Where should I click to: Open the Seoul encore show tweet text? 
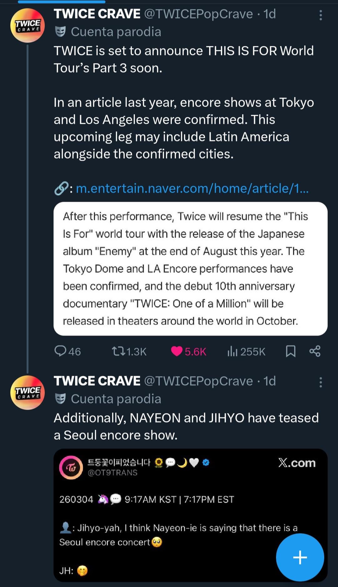[x=186, y=427]
